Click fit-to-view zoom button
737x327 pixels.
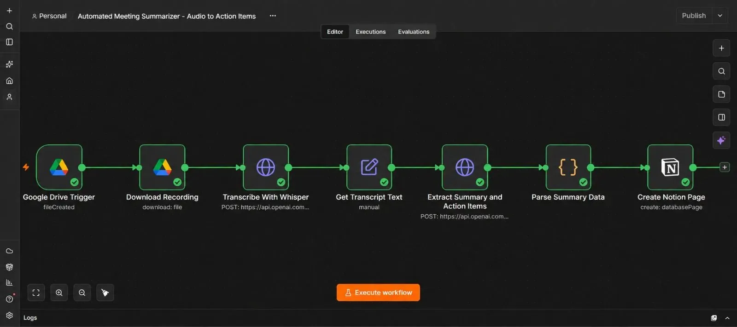(x=36, y=293)
